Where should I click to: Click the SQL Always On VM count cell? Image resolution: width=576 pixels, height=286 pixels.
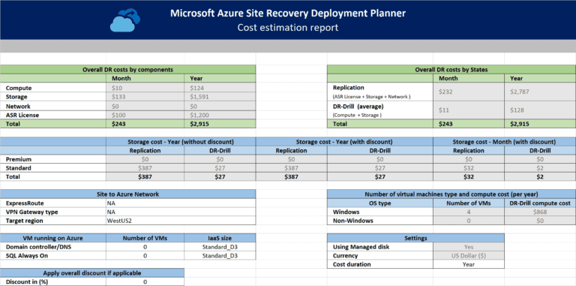(145, 255)
